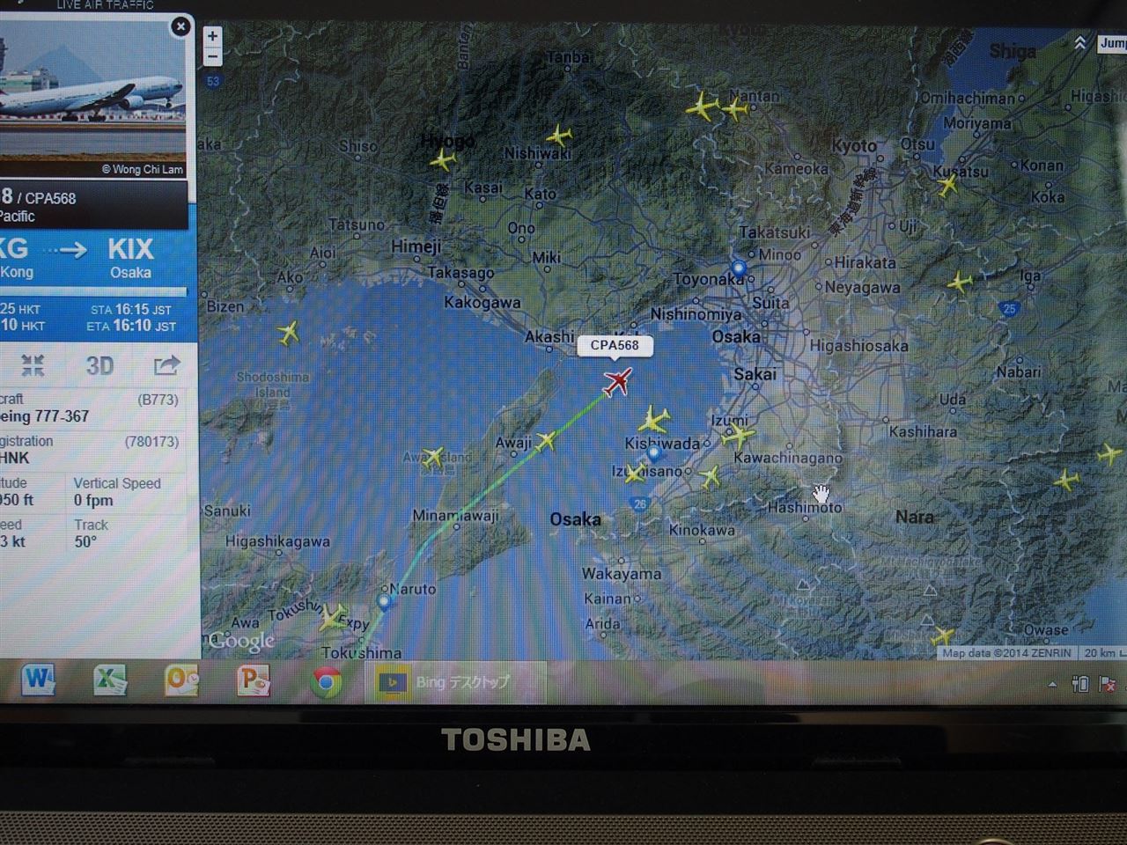The width and height of the screenshot is (1127, 845).
Task: Select the yellow plane near Kusatsu
Action: pyautogui.click(x=947, y=184)
